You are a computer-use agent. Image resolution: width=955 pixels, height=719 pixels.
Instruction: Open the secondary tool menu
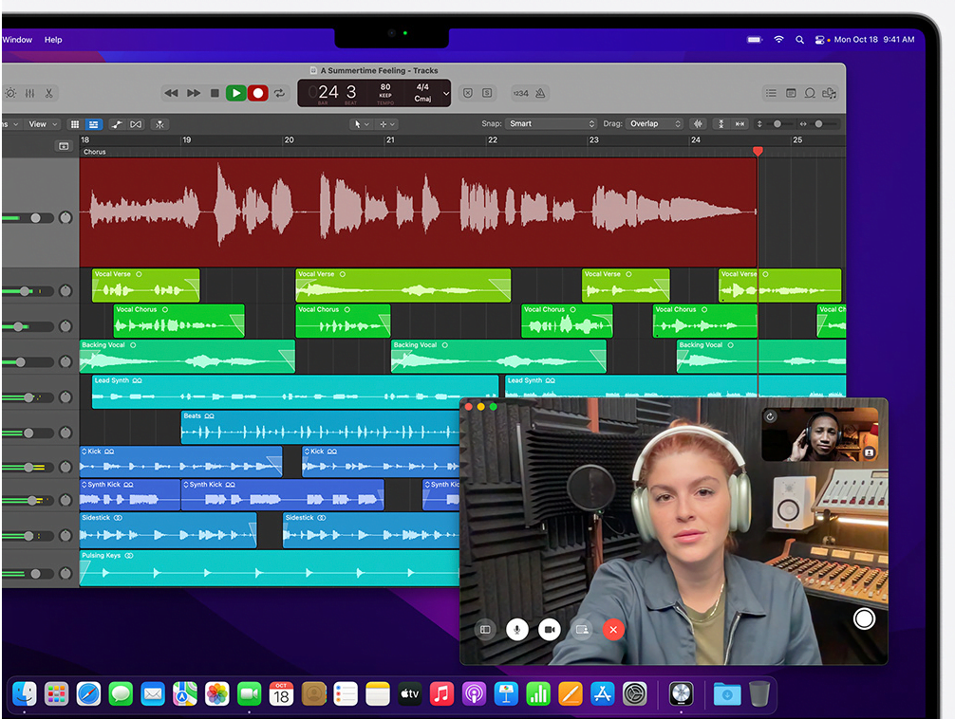(387, 124)
